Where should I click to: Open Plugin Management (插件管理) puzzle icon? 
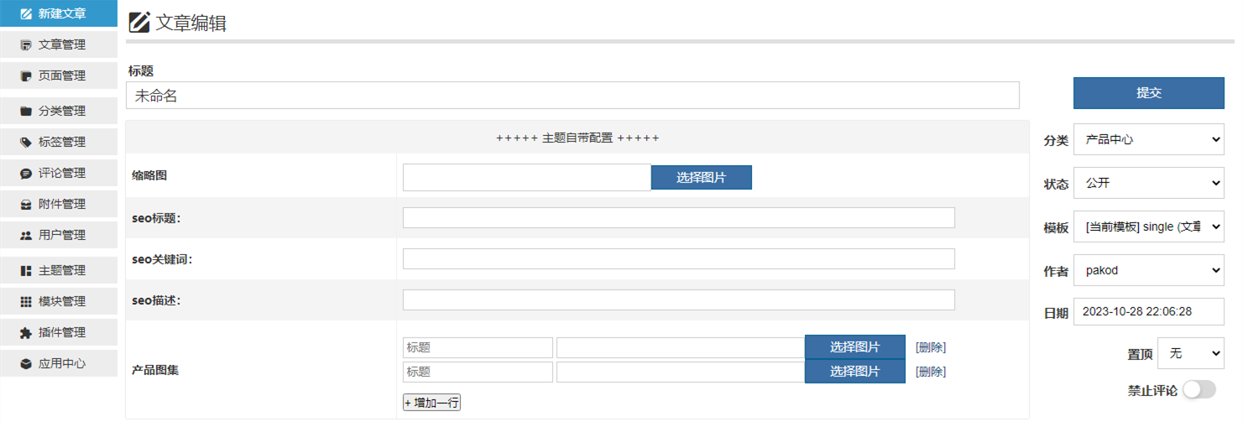click(26, 332)
